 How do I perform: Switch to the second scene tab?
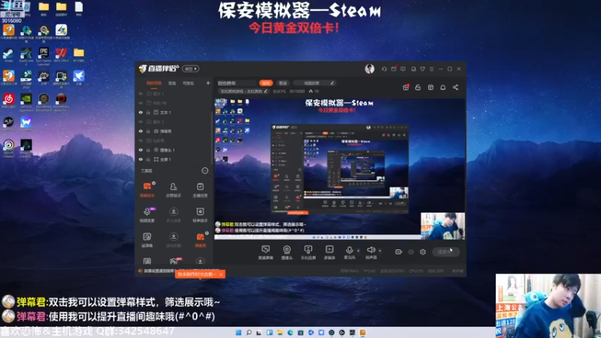pyautogui.click(x=172, y=83)
